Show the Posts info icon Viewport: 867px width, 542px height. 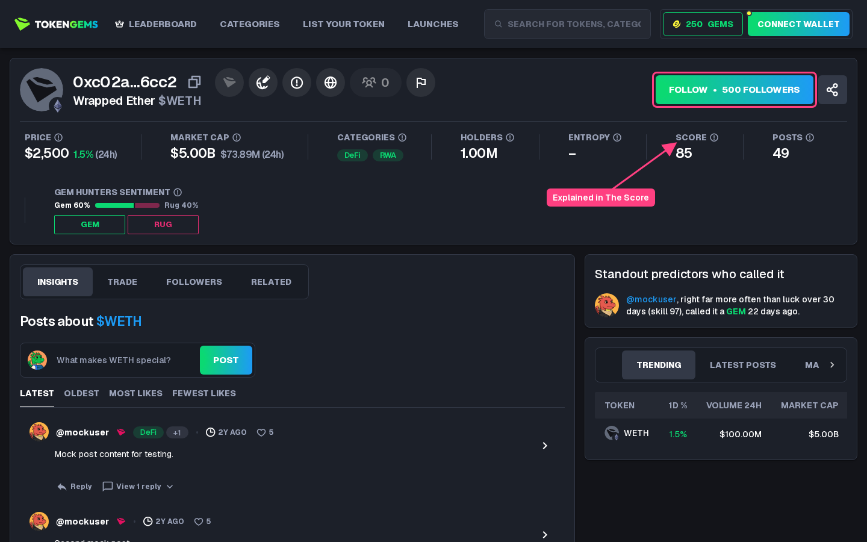tap(810, 137)
